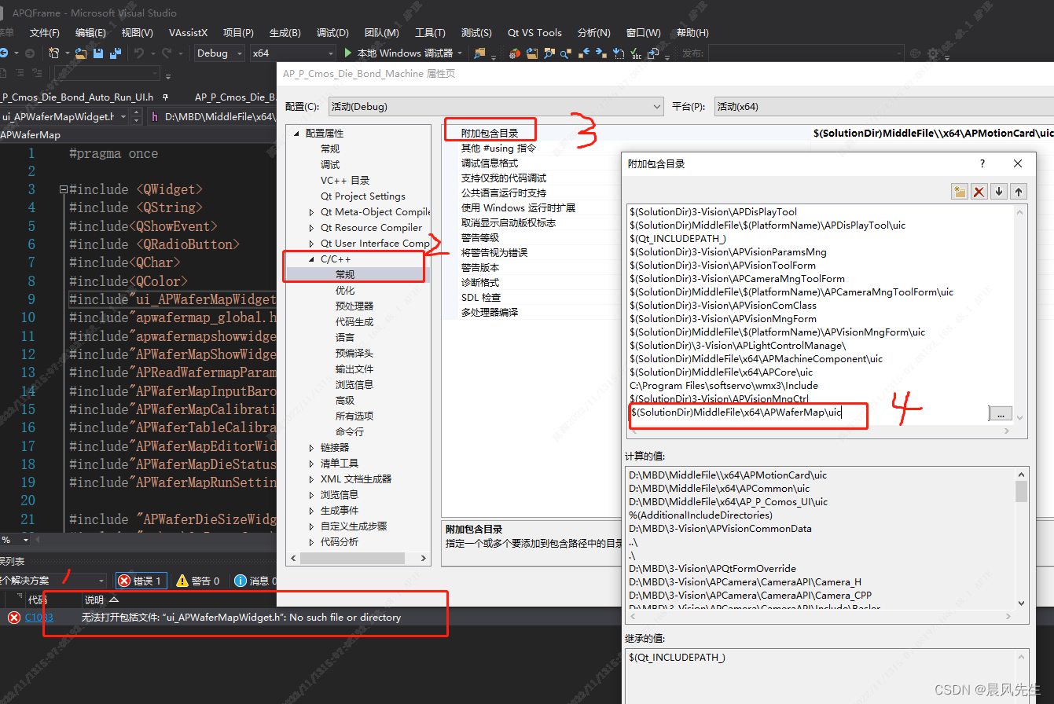Viewport: 1054px width, 704px height.
Task: Switch to AP_P_Cmos_Die_Bond_Auto_Run_UI.h tab
Action: 79,97
